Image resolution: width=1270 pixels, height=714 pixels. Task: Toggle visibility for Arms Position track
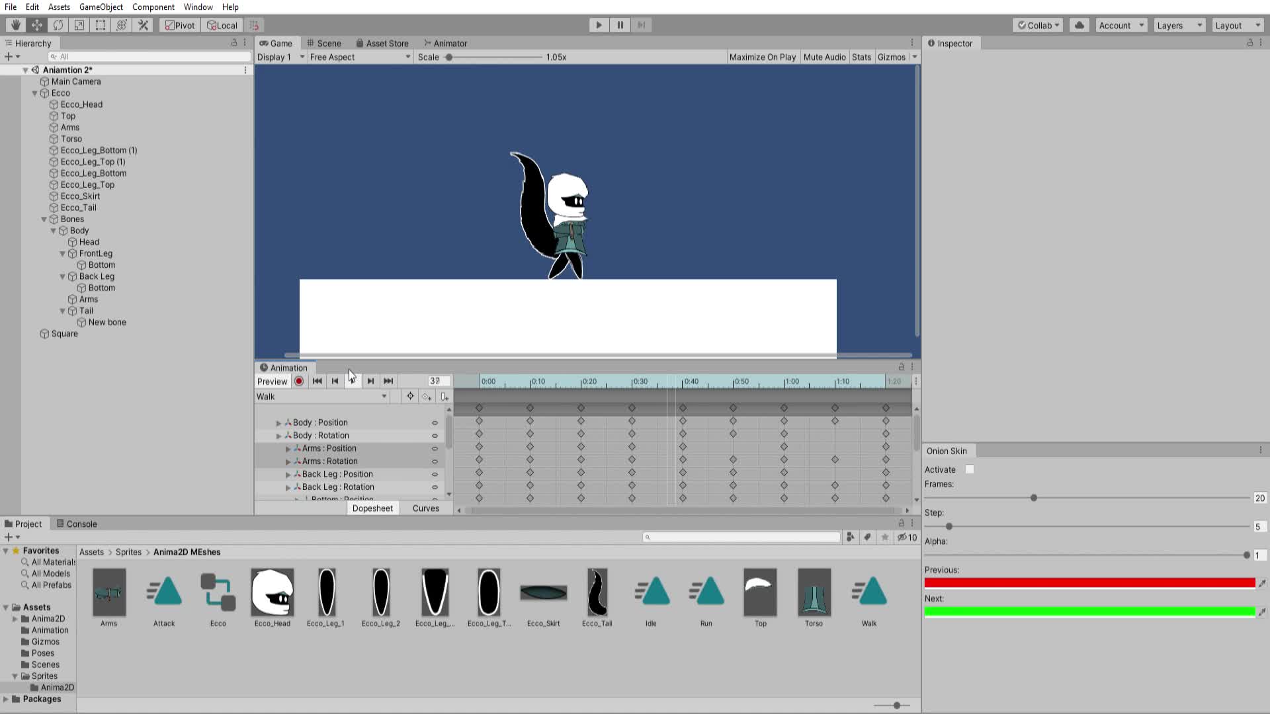click(x=435, y=447)
